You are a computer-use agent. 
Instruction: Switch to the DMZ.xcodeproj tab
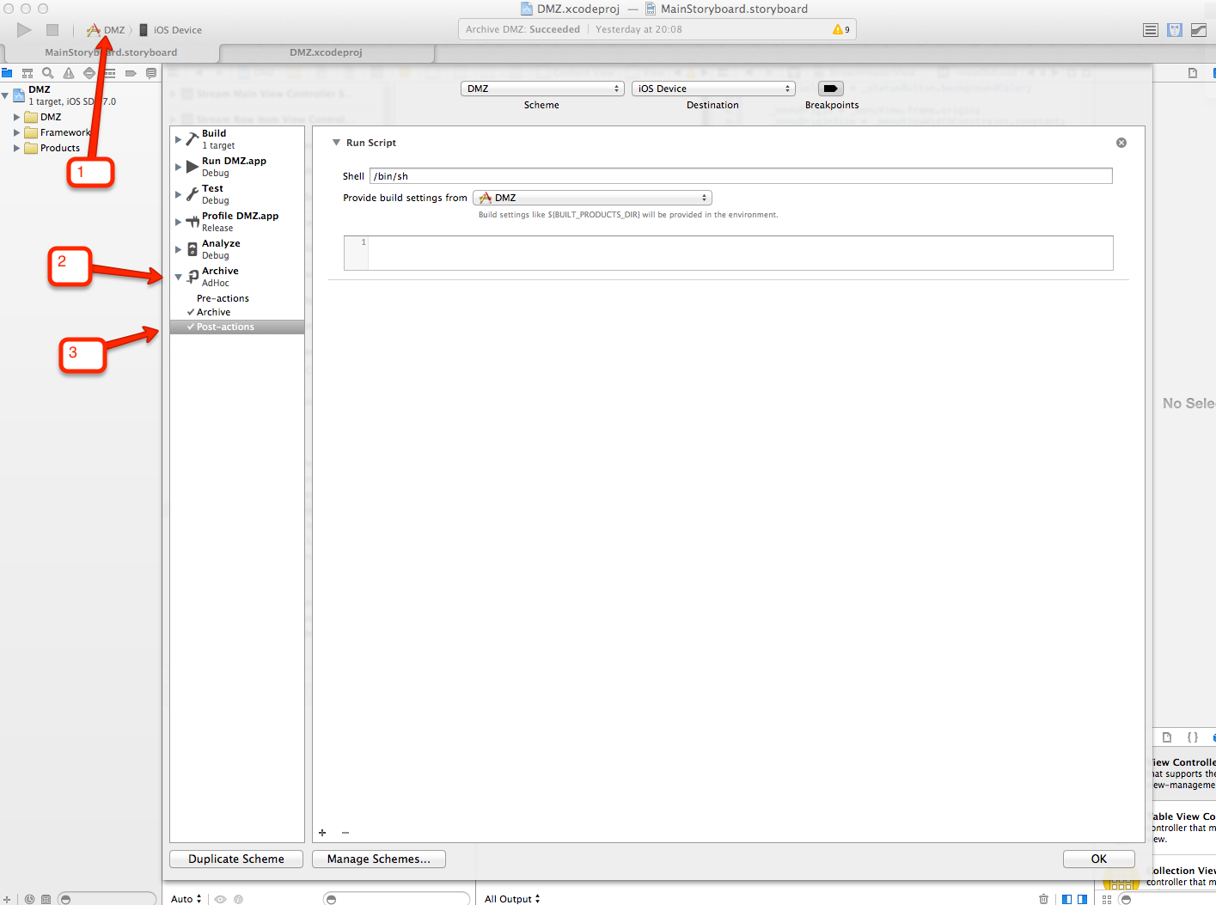pos(327,52)
